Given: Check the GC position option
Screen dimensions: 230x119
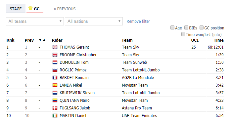Looking at the screenshot, I should point(202,27).
